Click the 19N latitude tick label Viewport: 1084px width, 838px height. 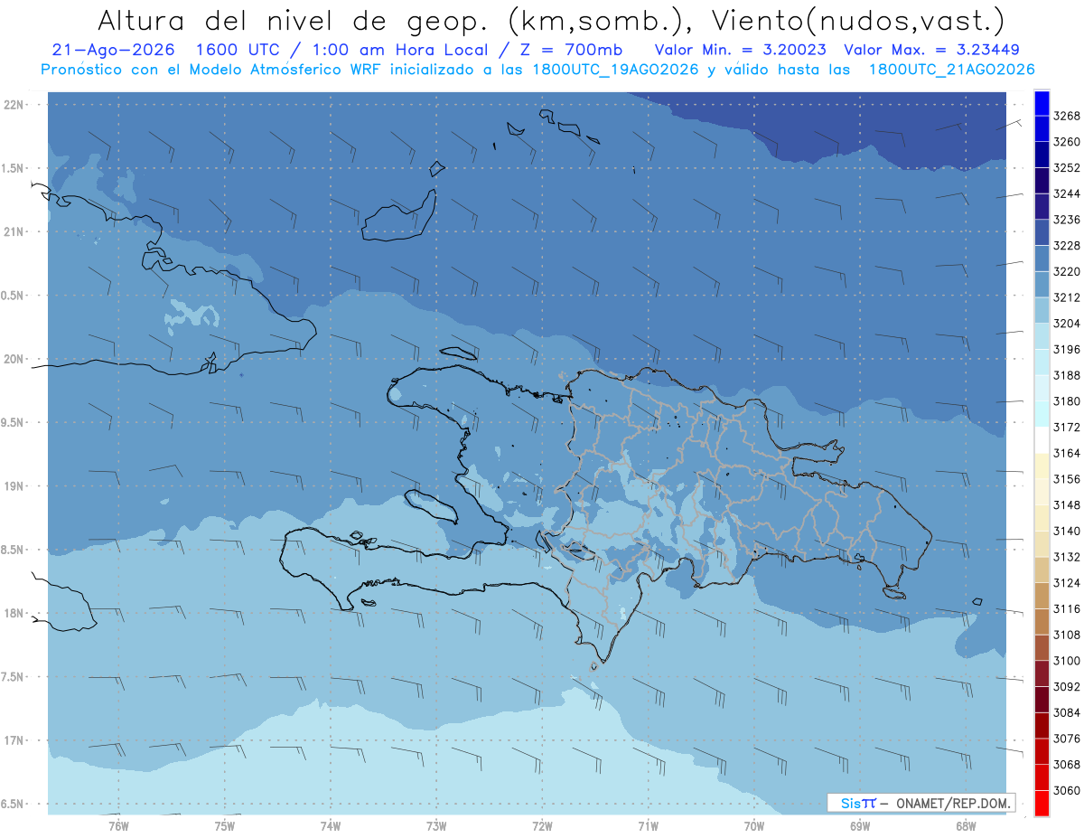pos(15,486)
